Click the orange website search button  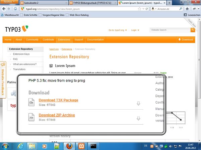[193, 30]
